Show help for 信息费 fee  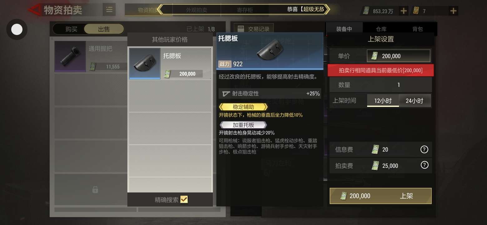point(424,149)
